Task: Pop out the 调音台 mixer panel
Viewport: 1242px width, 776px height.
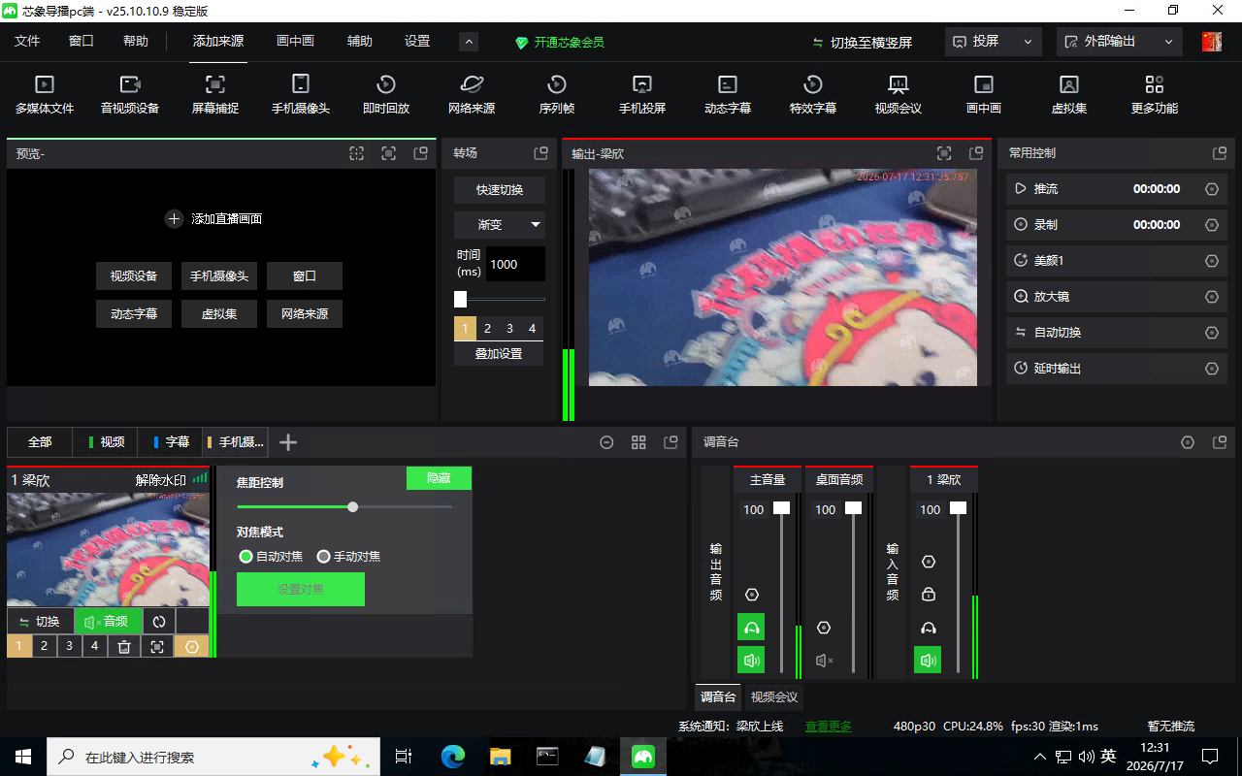Action: 1220,442
